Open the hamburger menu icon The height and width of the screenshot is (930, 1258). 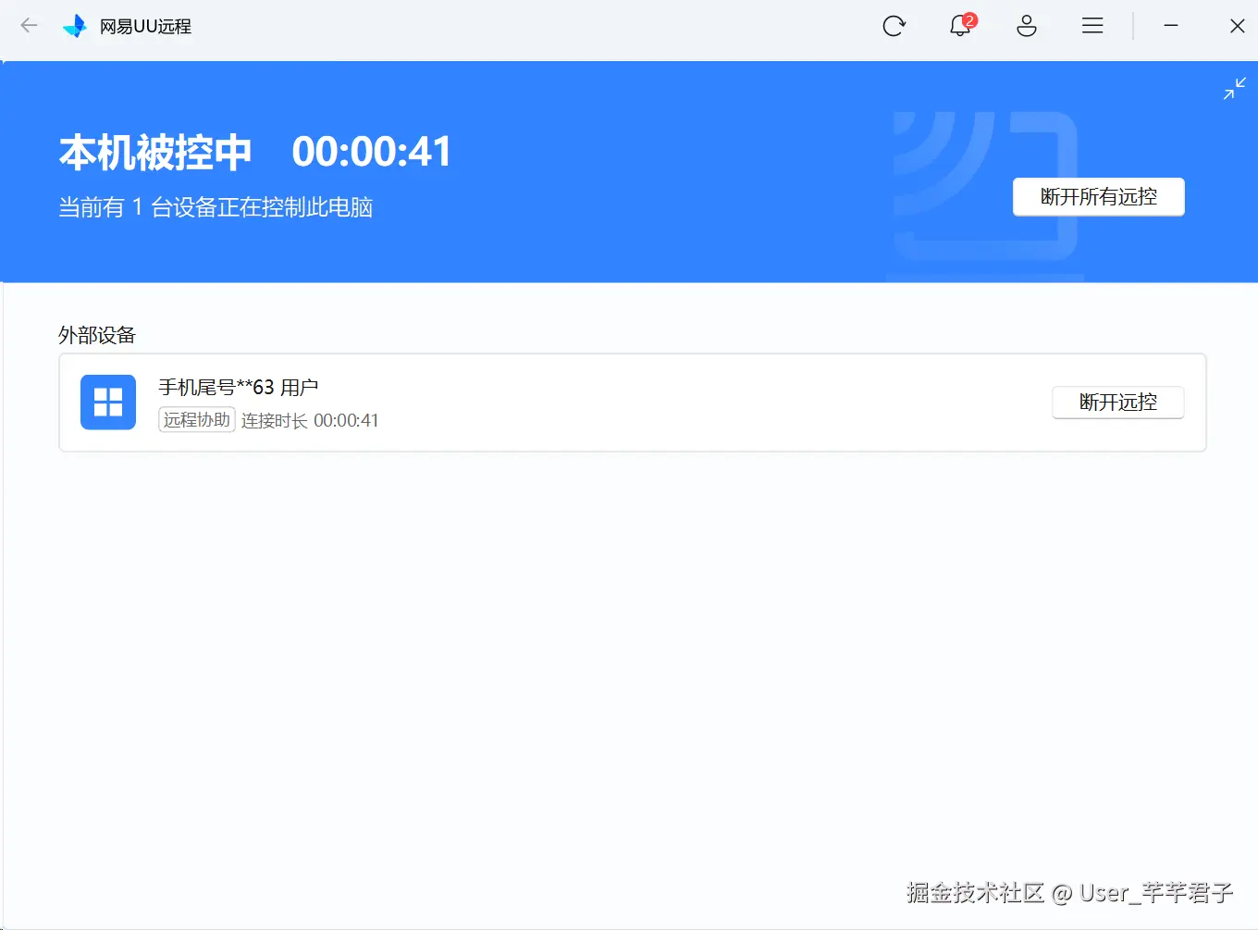coord(1092,26)
